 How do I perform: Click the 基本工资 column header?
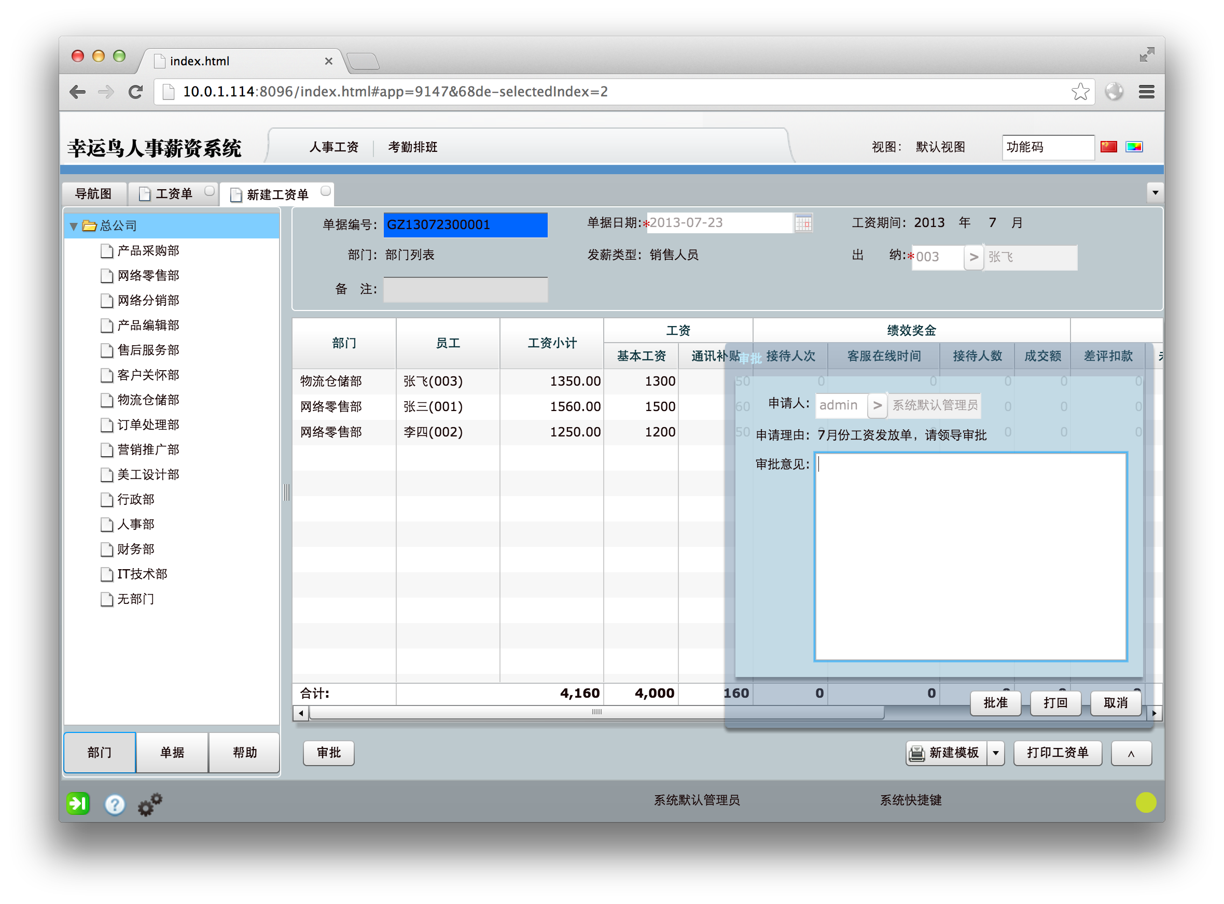click(x=641, y=357)
